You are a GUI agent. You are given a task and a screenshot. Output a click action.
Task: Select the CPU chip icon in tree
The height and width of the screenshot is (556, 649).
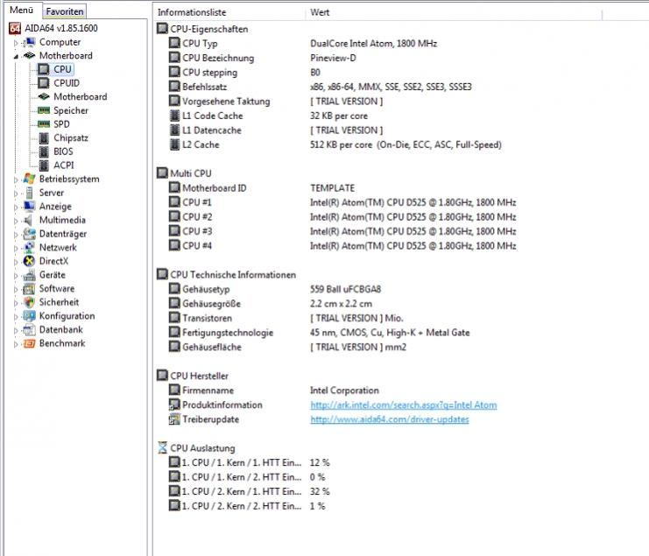(44, 69)
